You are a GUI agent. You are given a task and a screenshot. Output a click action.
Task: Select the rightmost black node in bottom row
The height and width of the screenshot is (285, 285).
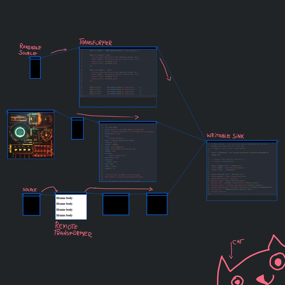pos(157,204)
